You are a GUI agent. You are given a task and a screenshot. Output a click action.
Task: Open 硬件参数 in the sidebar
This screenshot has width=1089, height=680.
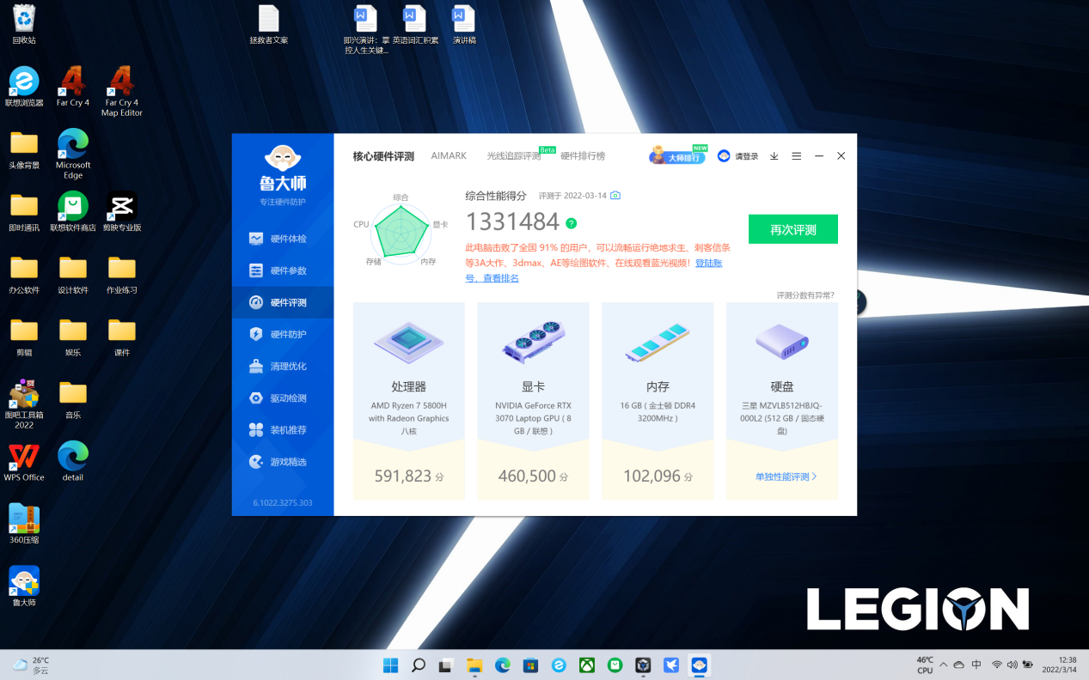click(282, 270)
